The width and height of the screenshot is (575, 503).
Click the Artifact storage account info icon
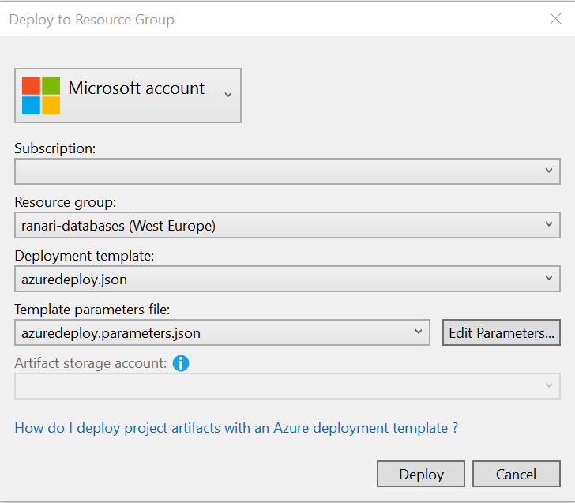click(181, 363)
